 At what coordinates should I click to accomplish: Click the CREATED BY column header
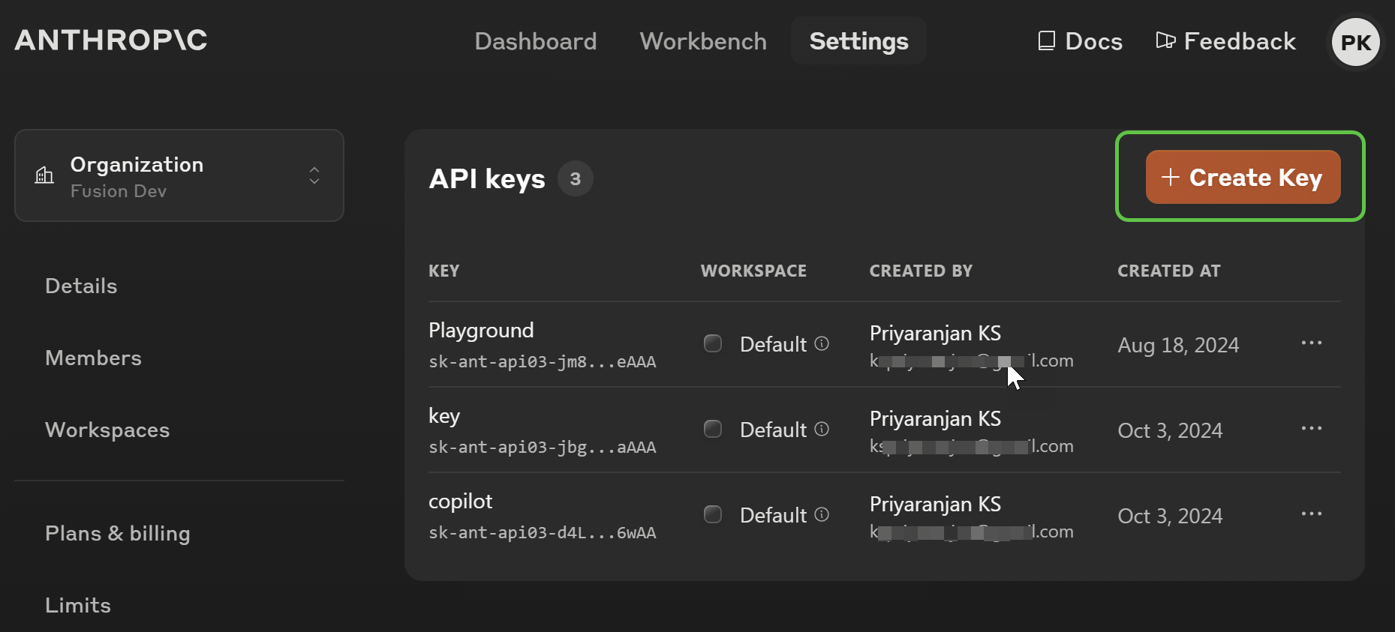(921, 271)
